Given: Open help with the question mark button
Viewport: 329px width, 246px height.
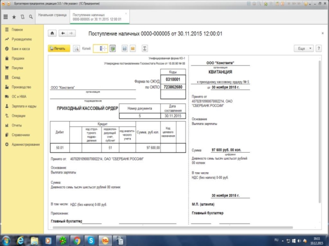Looking at the screenshot, I should (x=318, y=48).
